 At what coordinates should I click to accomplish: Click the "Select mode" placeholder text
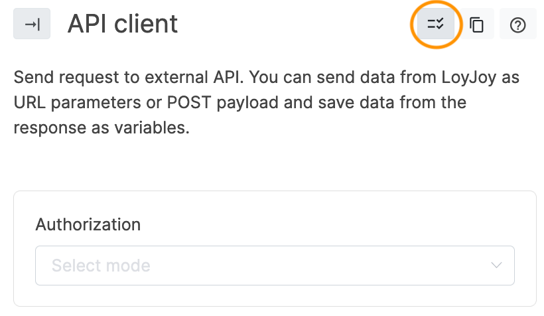(101, 266)
